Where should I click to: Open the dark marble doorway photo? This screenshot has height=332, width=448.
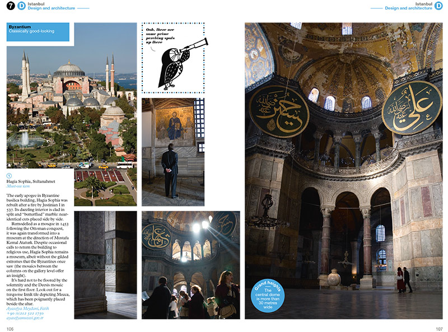click(x=105, y=265)
